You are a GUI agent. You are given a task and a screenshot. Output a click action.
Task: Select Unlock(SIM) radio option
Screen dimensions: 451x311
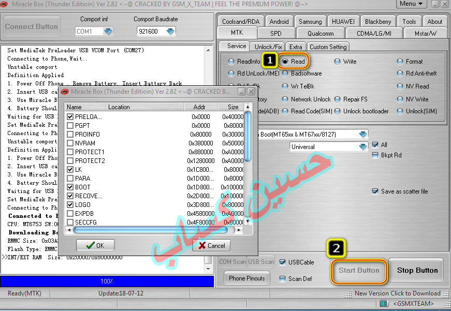pyautogui.click(x=400, y=111)
